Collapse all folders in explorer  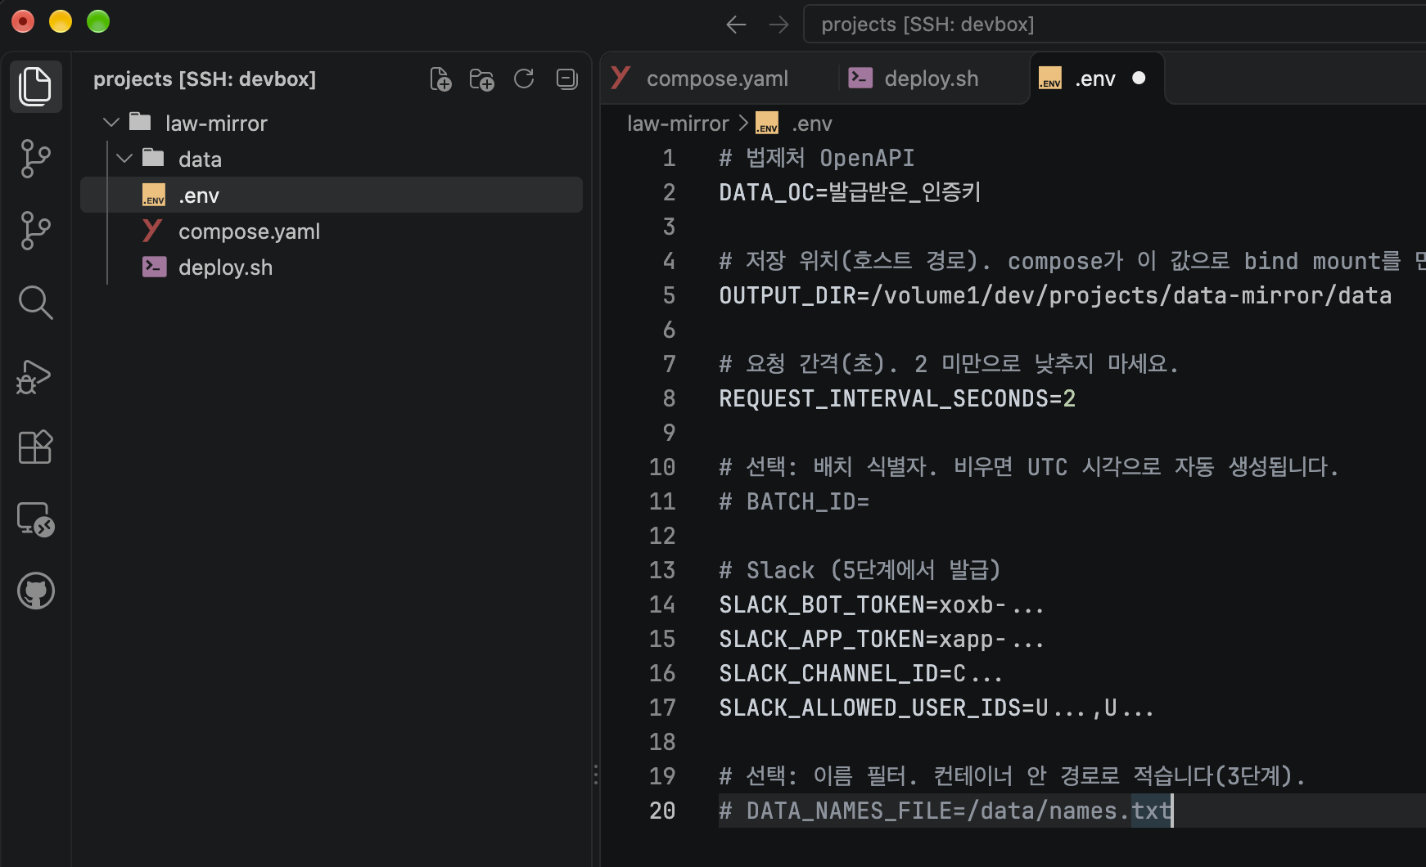pos(566,79)
